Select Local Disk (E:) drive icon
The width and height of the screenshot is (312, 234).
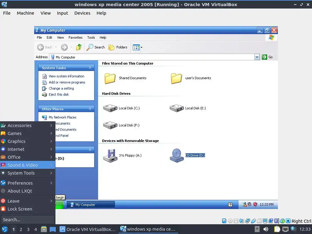(x=176, y=108)
